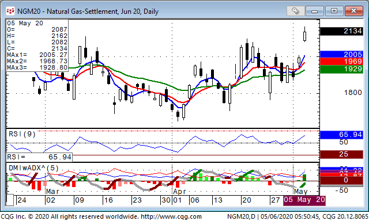The width and height of the screenshot is (369, 221).
Task: Click the 50 RSI scale label
Action: [x=344, y=142]
